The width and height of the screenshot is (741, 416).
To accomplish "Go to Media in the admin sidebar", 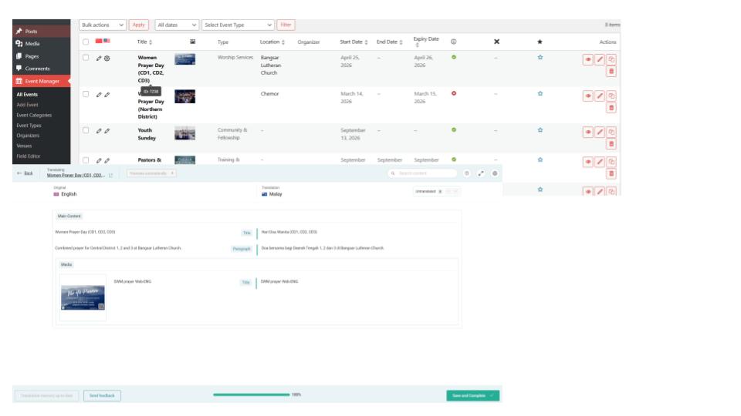I will (x=32, y=44).
